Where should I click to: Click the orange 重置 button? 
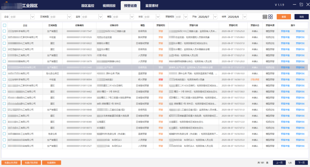[284, 17]
